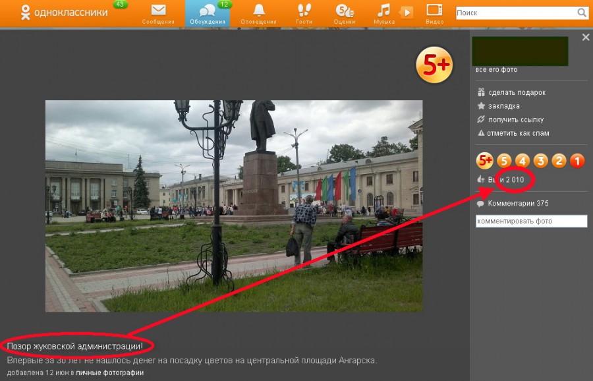Open Оценки ratings icon
The width and height of the screenshot is (593, 381).
[345, 11]
